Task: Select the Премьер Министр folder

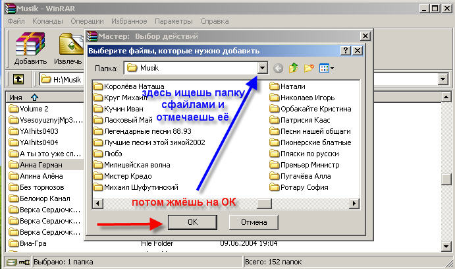Action: pyautogui.click(x=304, y=165)
